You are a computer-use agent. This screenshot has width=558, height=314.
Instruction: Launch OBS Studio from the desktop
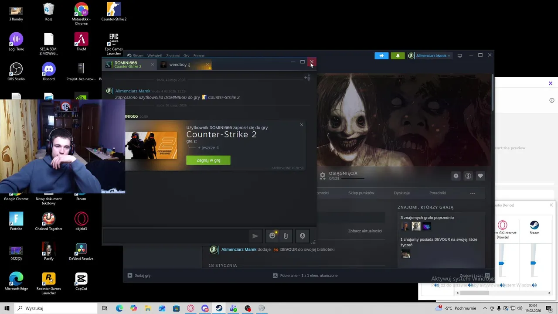click(x=16, y=72)
